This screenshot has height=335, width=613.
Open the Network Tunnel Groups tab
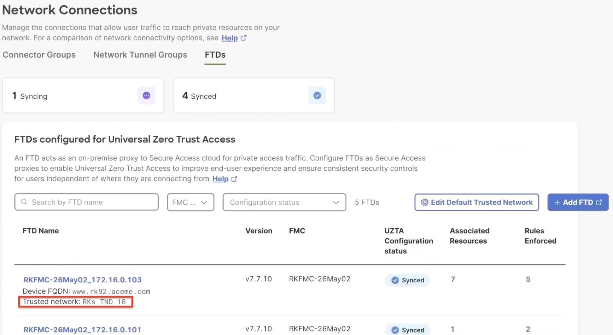140,55
